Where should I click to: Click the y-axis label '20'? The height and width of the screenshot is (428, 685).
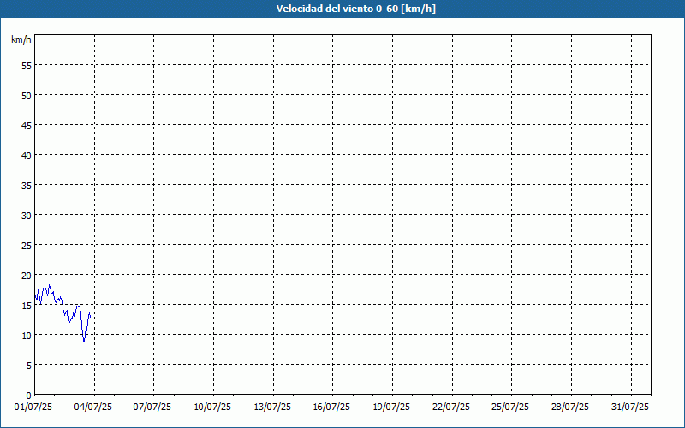point(27,276)
